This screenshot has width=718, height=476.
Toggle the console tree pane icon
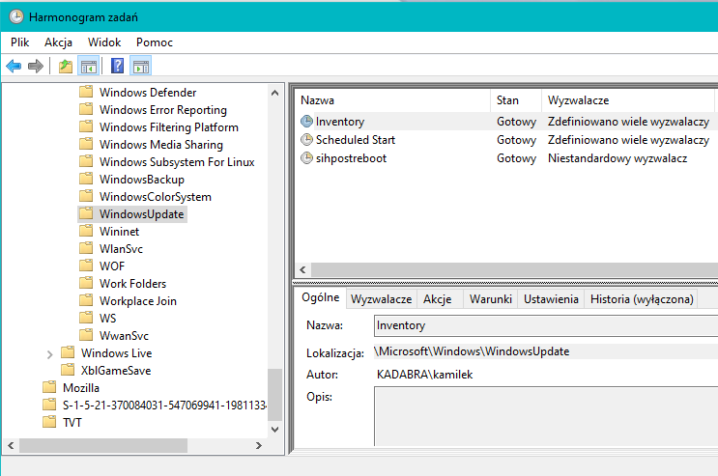88,67
